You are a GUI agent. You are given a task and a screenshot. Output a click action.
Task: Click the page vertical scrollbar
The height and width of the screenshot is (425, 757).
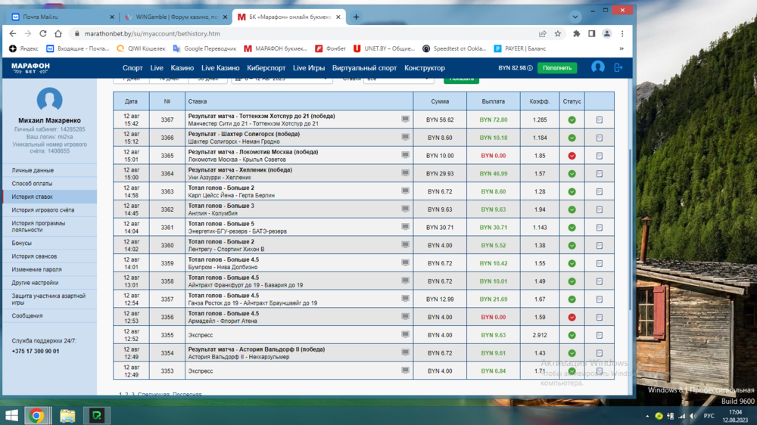630,227
